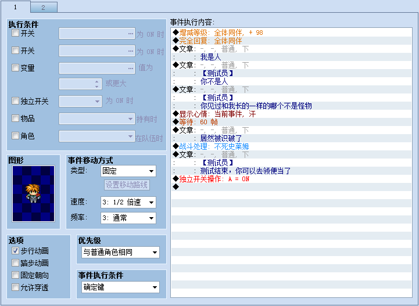Select the 增减等级: 全体同伴, + 98 command
Image resolution: width=419 pixels, height=306 pixels.
291,33
